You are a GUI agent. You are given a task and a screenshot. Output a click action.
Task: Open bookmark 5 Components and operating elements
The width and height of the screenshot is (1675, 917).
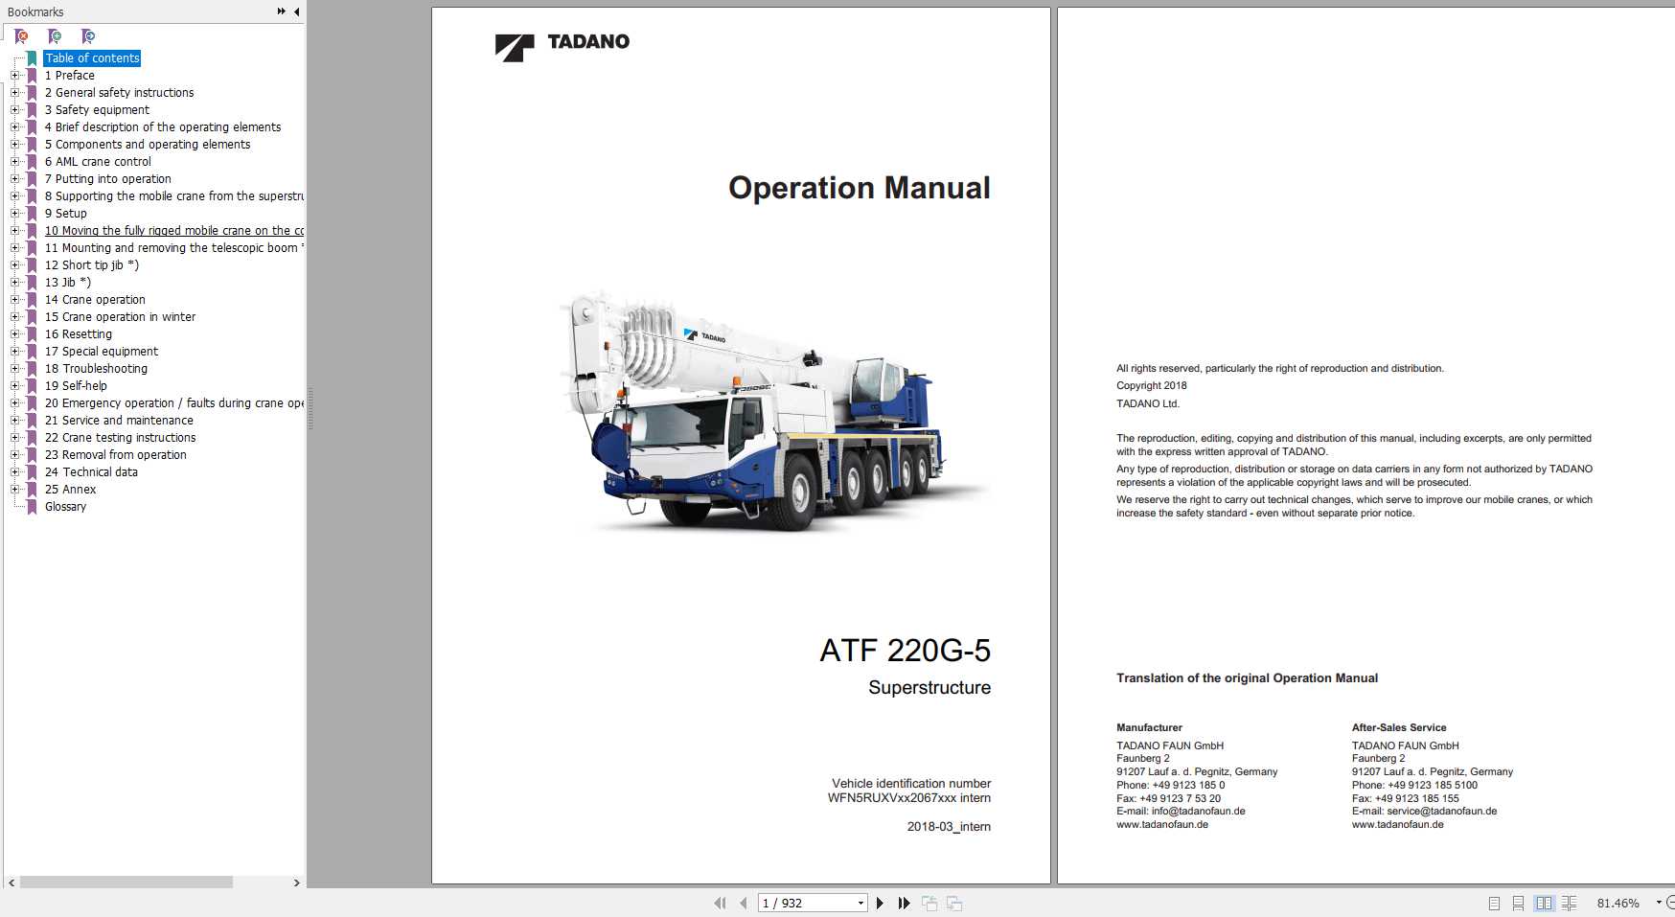click(x=148, y=145)
